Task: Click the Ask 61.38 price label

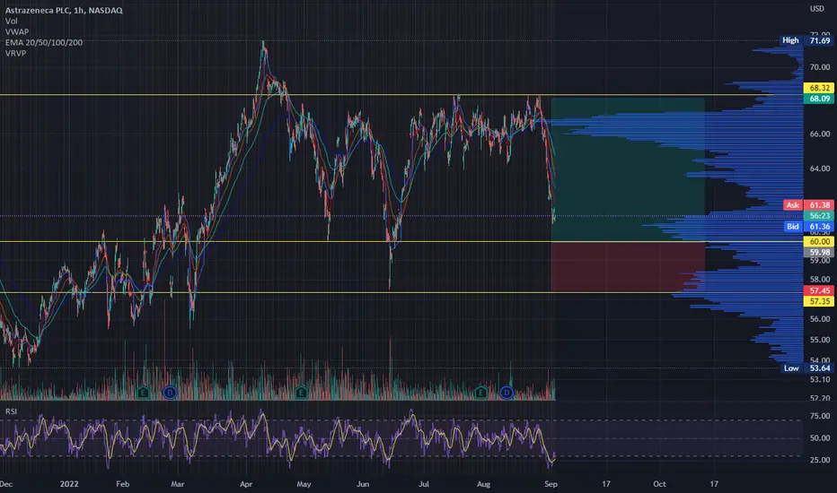Action: pyautogui.click(x=808, y=205)
